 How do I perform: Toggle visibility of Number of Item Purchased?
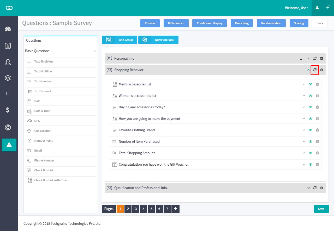click(x=311, y=141)
